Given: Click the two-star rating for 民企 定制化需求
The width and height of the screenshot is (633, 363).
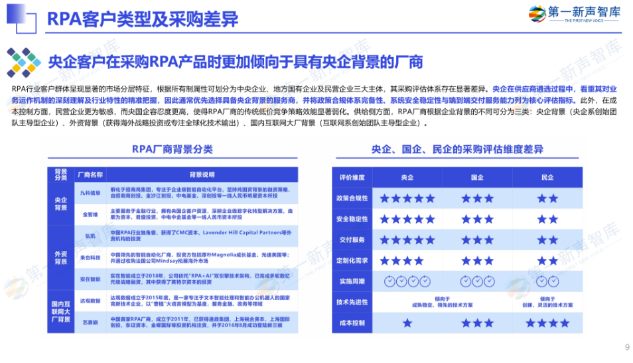Looking at the screenshot, I should click(548, 261).
